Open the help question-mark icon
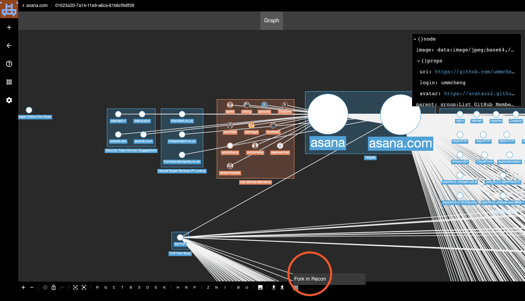Viewport: 525px width, 301px height. pyautogui.click(x=9, y=64)
